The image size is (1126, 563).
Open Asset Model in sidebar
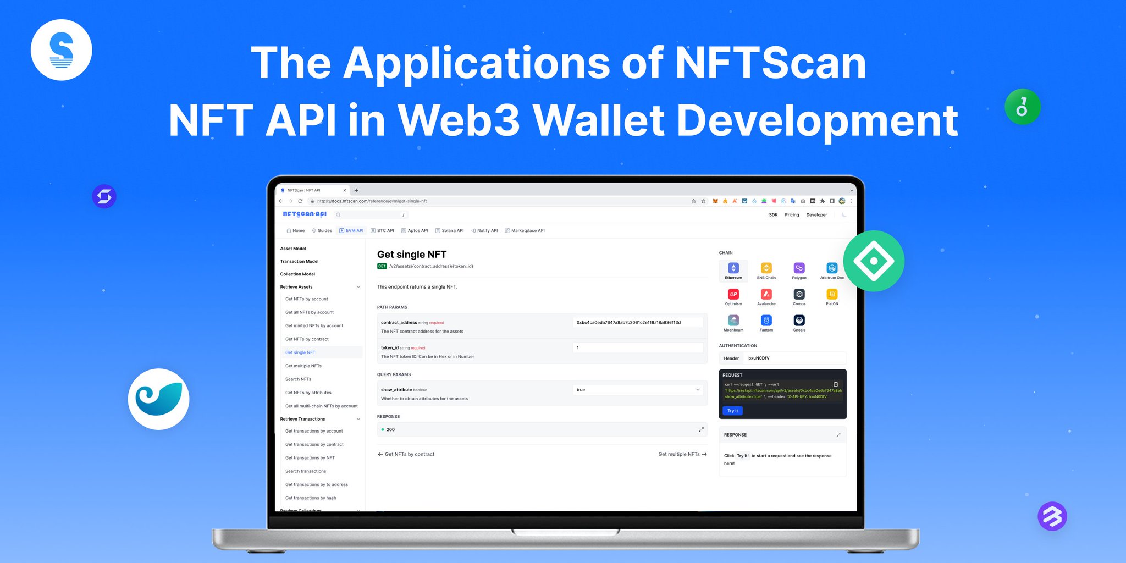[x=293, y=249]
